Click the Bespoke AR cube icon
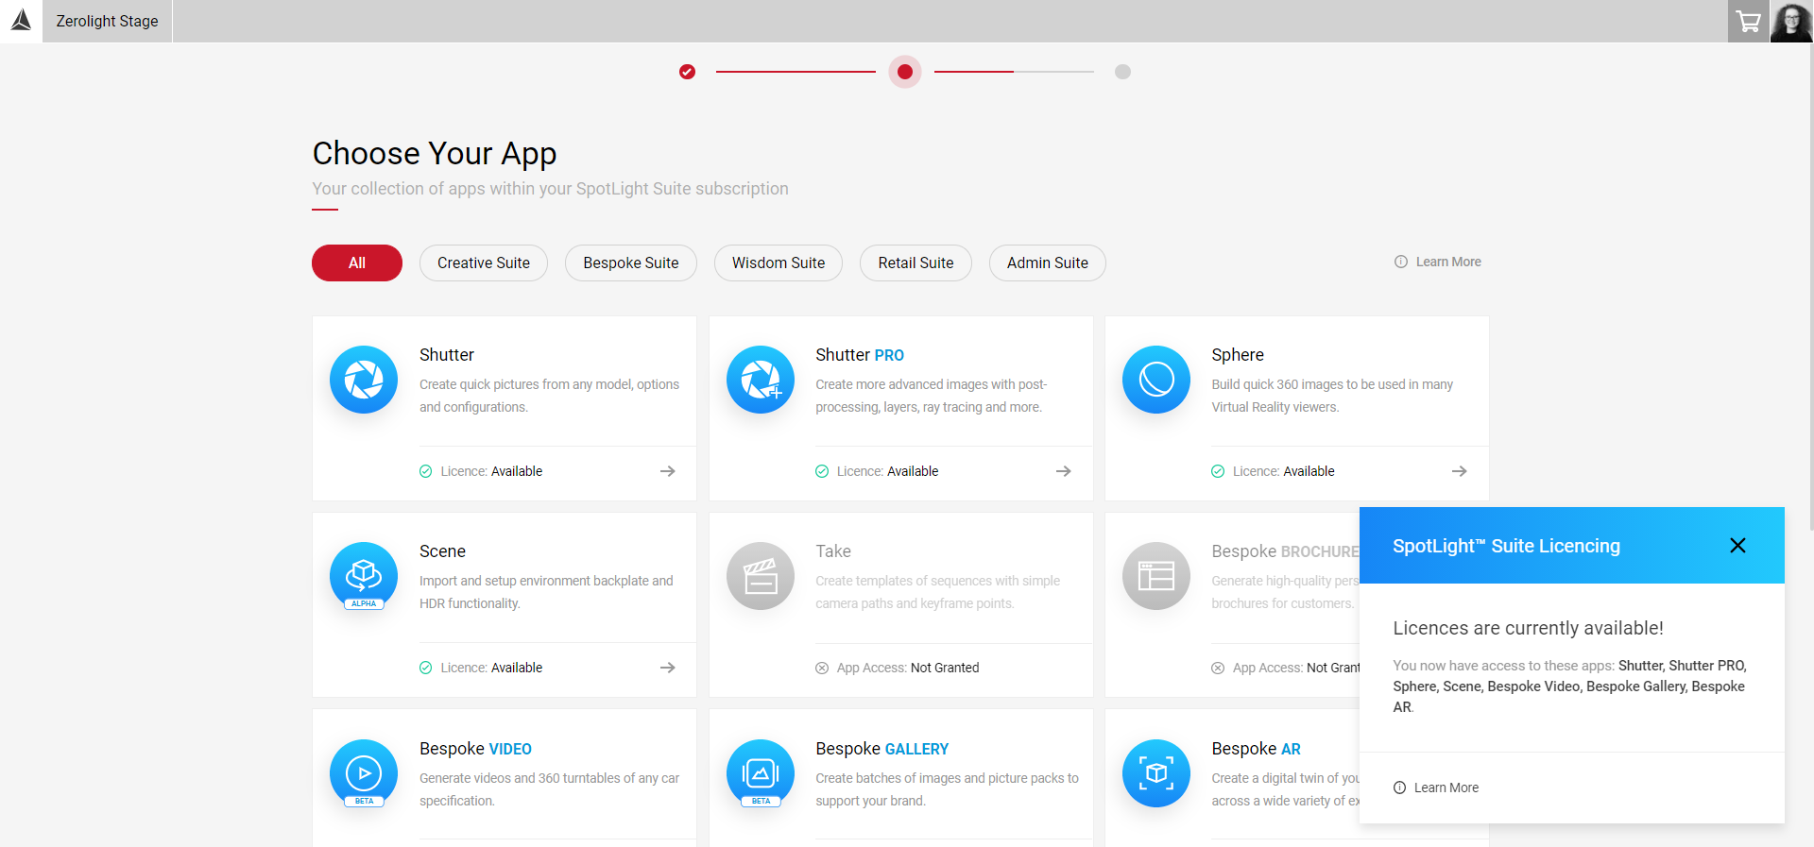The height and width of the screenshot is (847, 1814). coord(1156,773)
